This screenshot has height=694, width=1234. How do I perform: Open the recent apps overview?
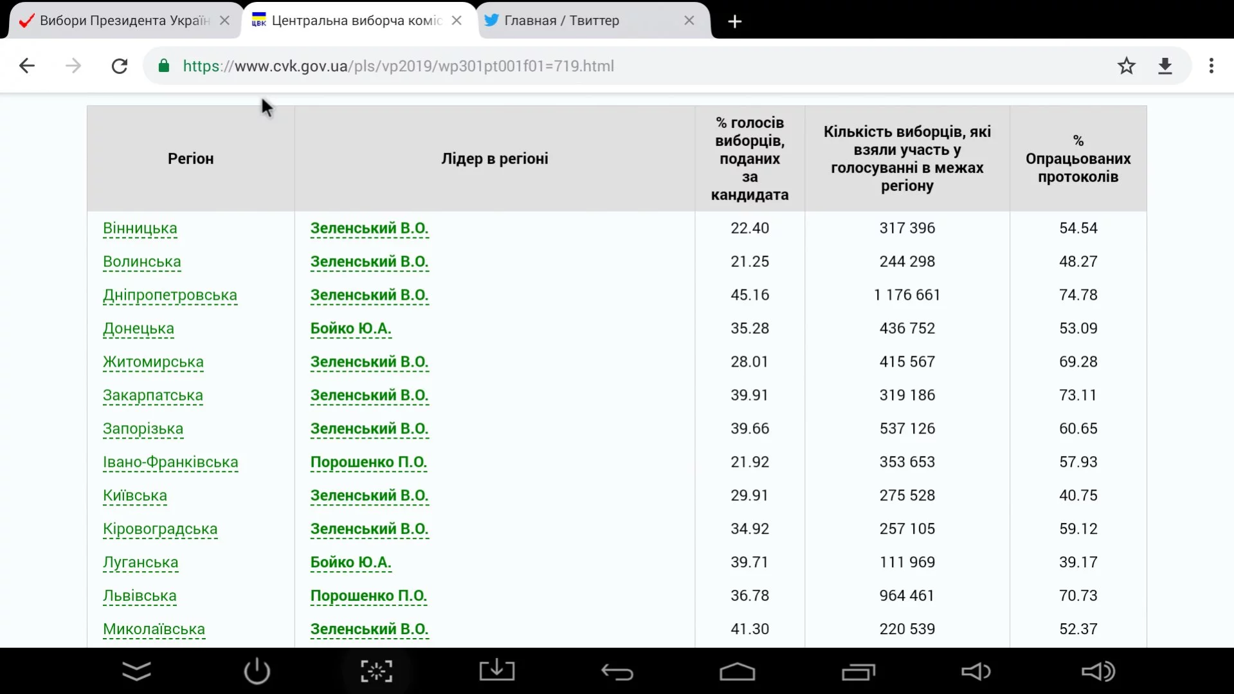click(858, 672)
